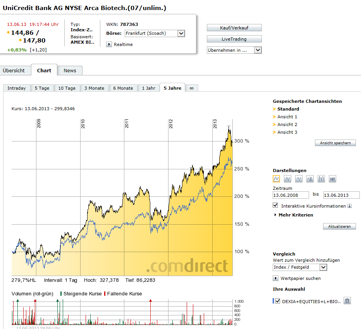Image resolution: width=361 pixels, height=329 pixels.
Task: Select the OHLC chart display icon
Action: [321, 179]
